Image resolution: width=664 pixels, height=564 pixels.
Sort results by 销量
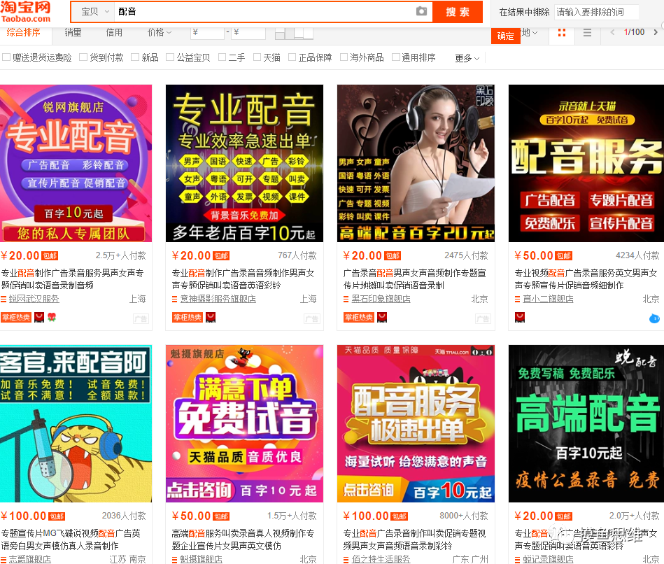click(x=73, y=33)
